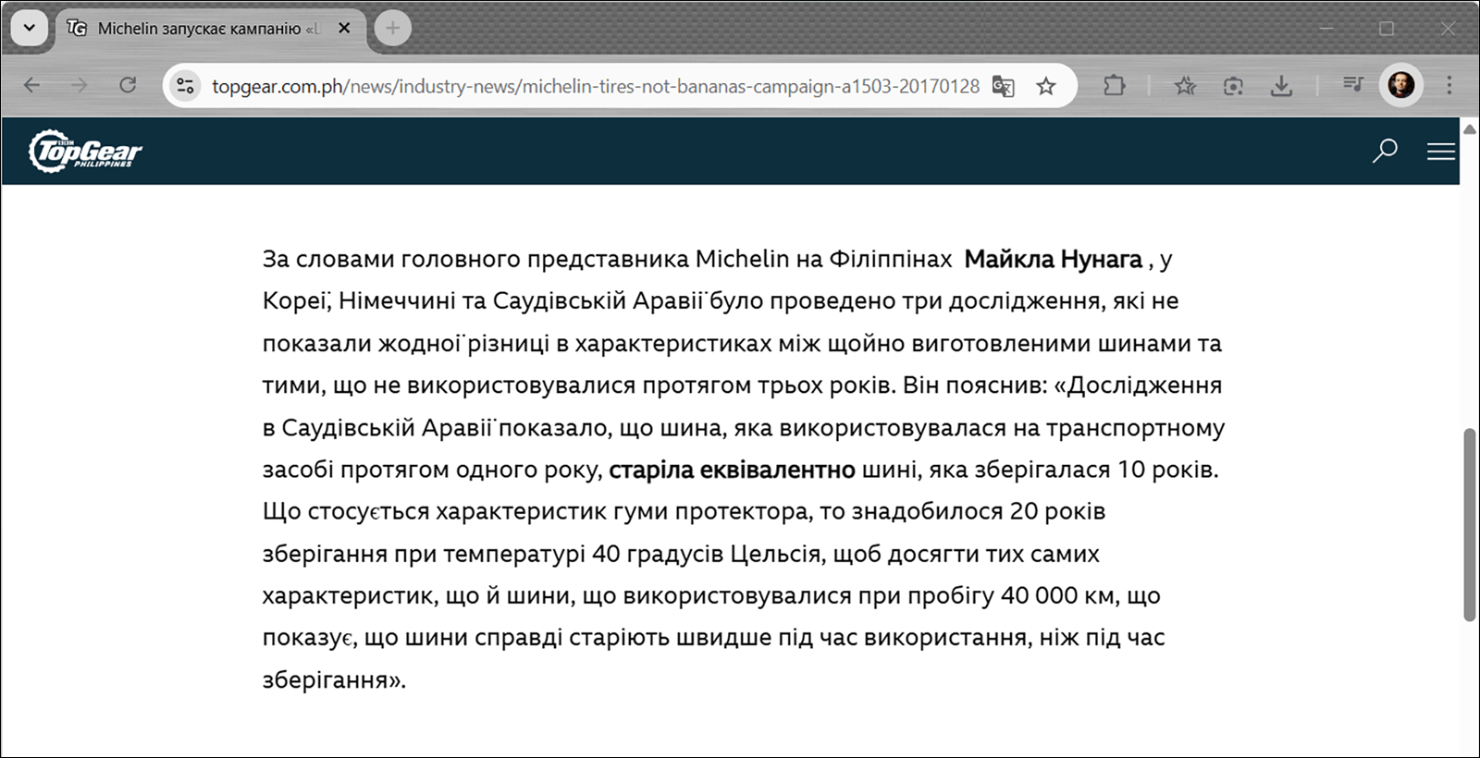The width and height of the screenshot is (1480, 758).
Task: Open the tab search dropdown arrow
Action: point(30,28)
